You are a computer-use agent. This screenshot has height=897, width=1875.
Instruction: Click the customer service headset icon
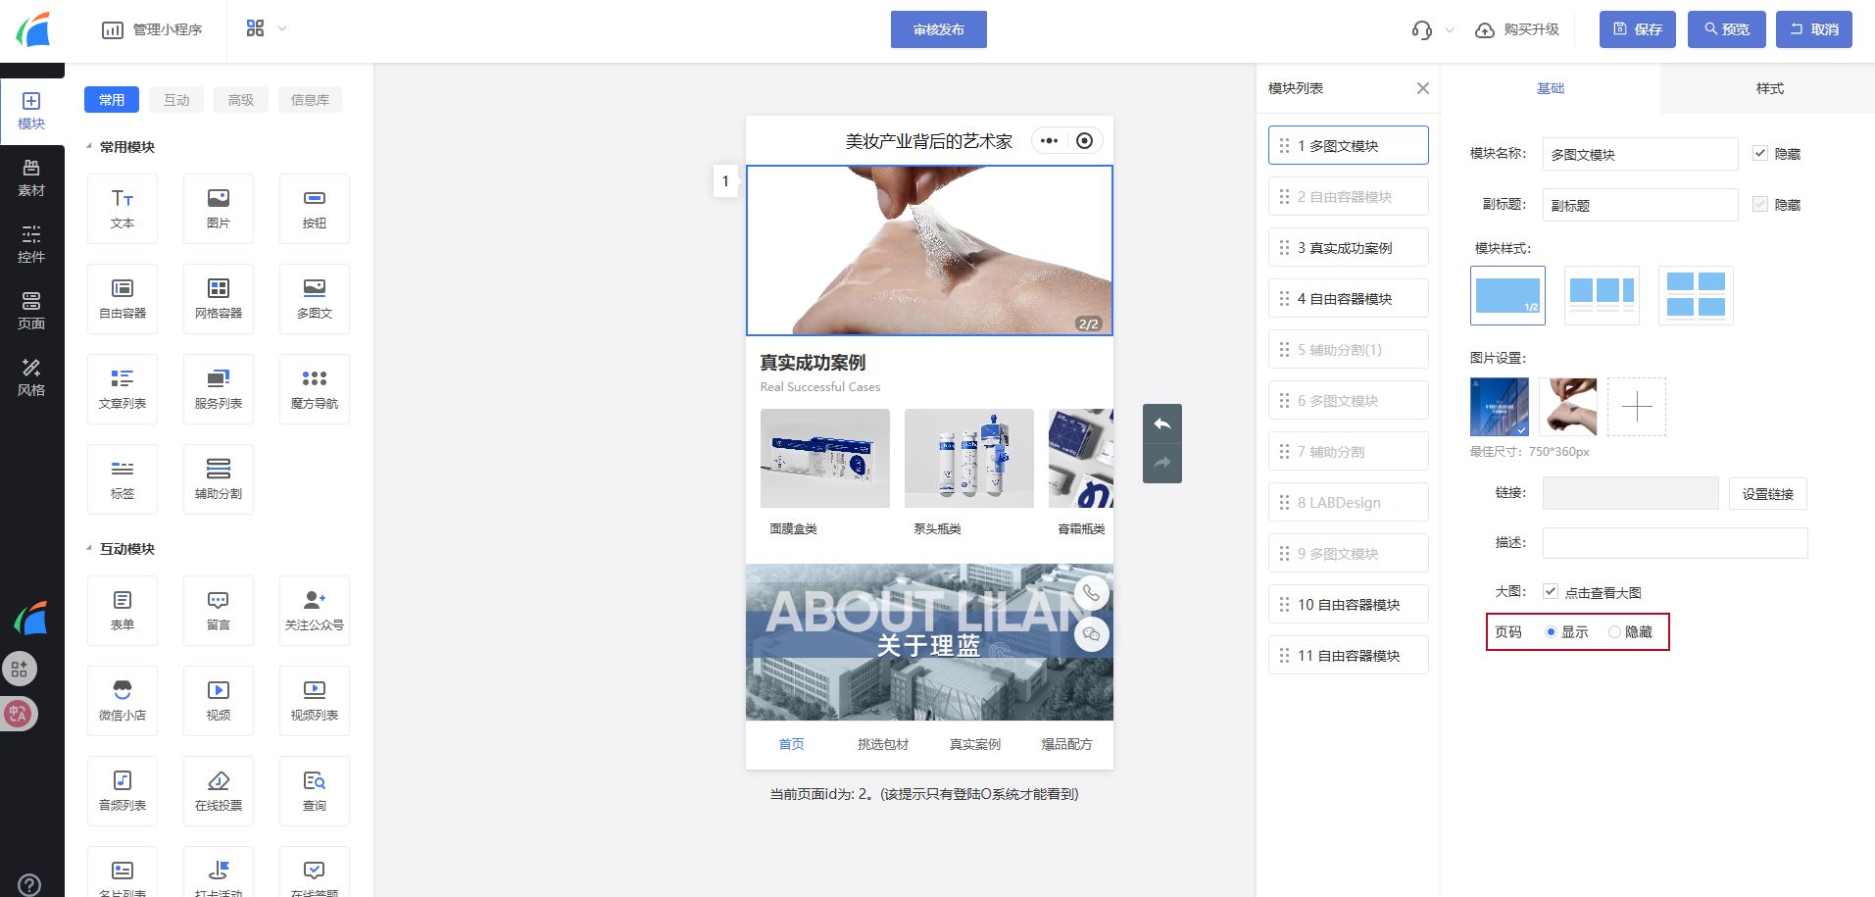point(1422,30)
